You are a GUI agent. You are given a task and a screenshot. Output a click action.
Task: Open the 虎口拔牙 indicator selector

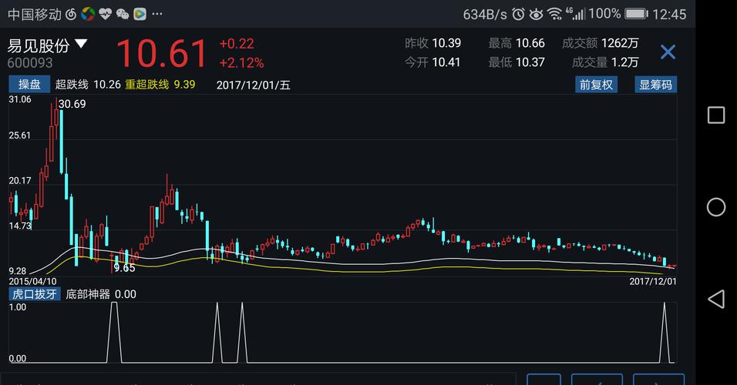point(33,294)
